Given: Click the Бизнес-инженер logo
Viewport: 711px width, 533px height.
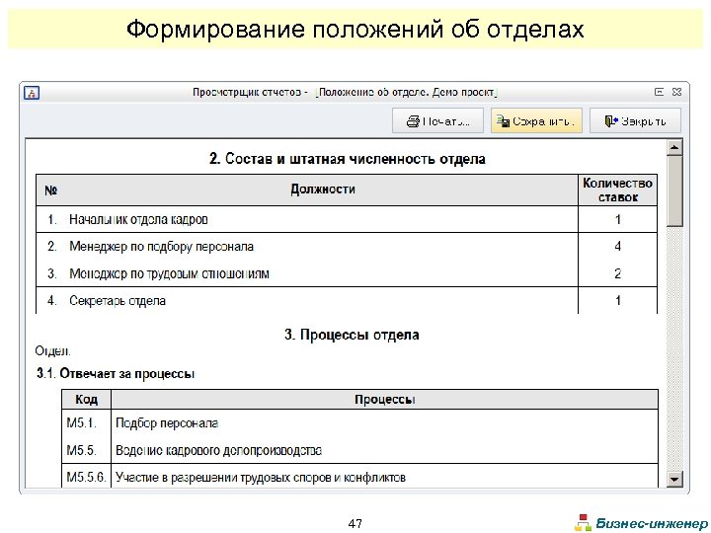Looking at the screenshot, I should click(x=640, y=522).
